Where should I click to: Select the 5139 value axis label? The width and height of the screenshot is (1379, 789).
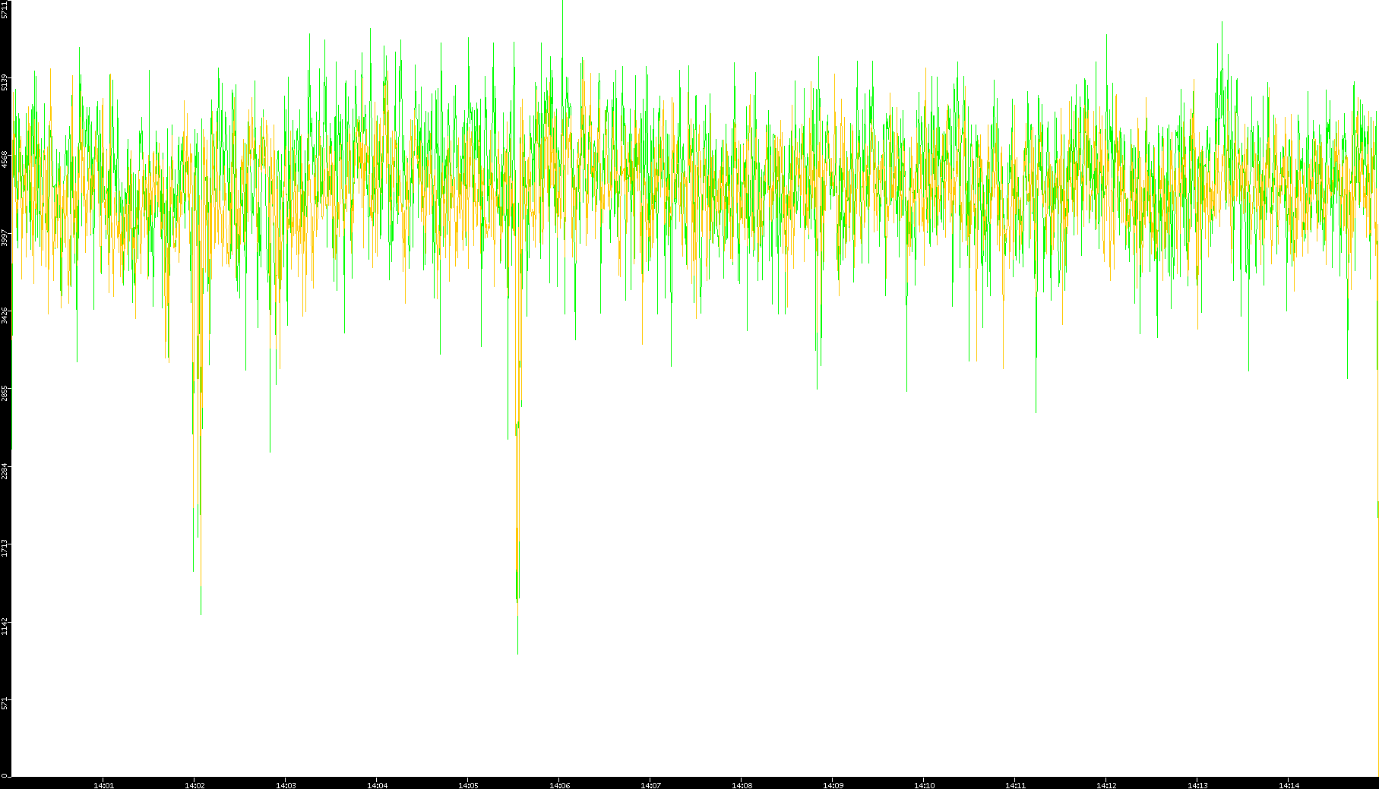pos(5,82)
